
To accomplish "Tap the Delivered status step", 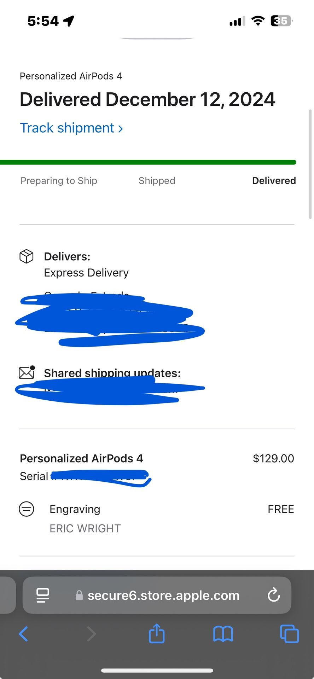I will [x=274, y=181].
